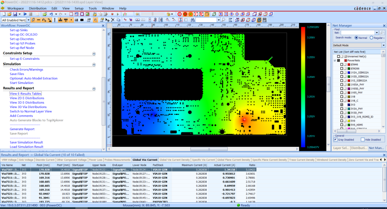
Task: Toggle the Unnamed Net(s) checkbox
Action: tap(339, 56)
